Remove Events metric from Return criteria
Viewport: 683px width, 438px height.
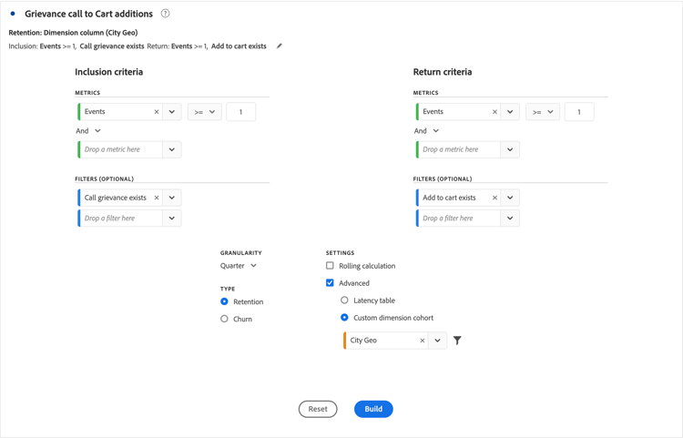click(x=495, y=112)
